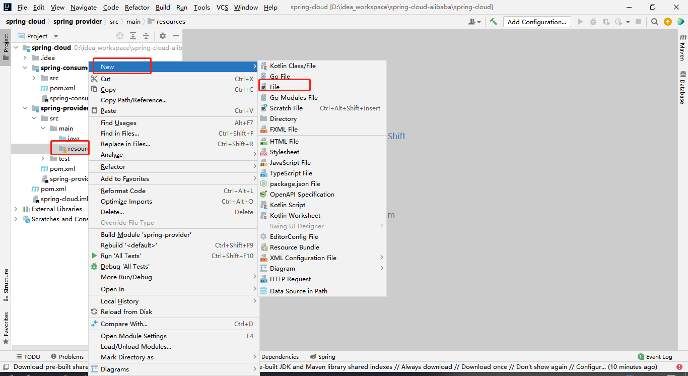Click the locate/select opened file target icon
The height and width of the screenshot is (376, 688).
120,36
